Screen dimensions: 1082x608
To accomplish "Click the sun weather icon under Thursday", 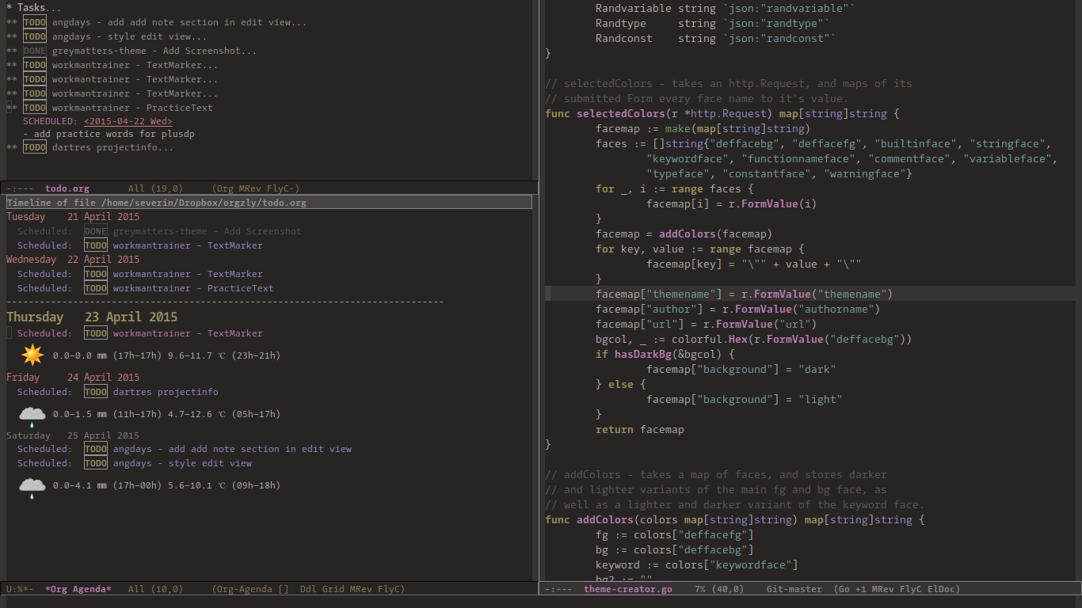I will 32,355.
